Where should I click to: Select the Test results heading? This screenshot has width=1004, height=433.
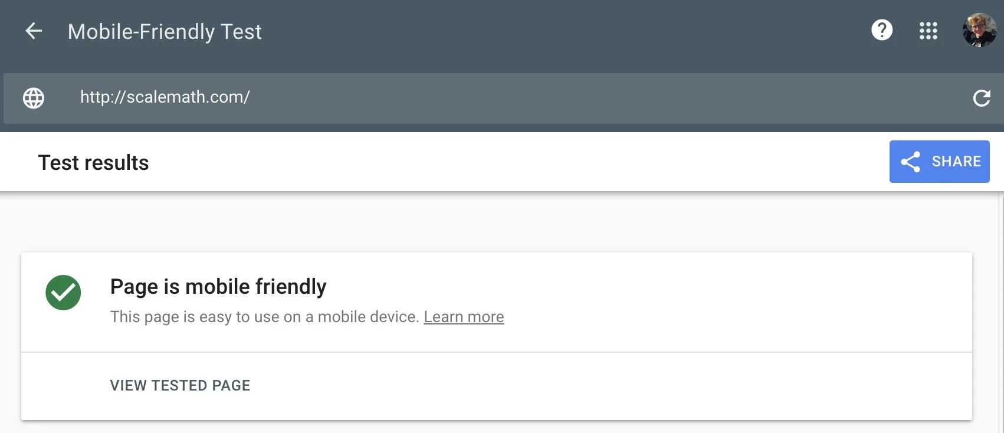pyautogui.click(x=93, y=162)
